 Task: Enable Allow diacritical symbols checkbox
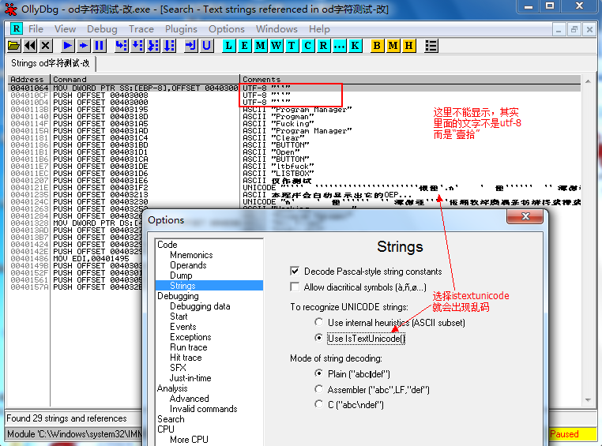click(295, 287)
